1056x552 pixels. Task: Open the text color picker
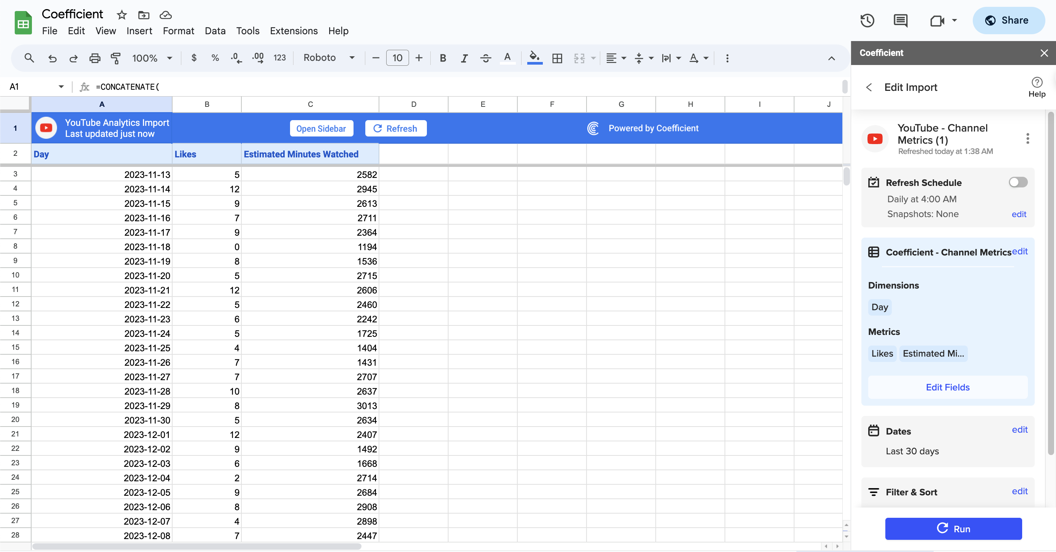[x=507, y=58]
